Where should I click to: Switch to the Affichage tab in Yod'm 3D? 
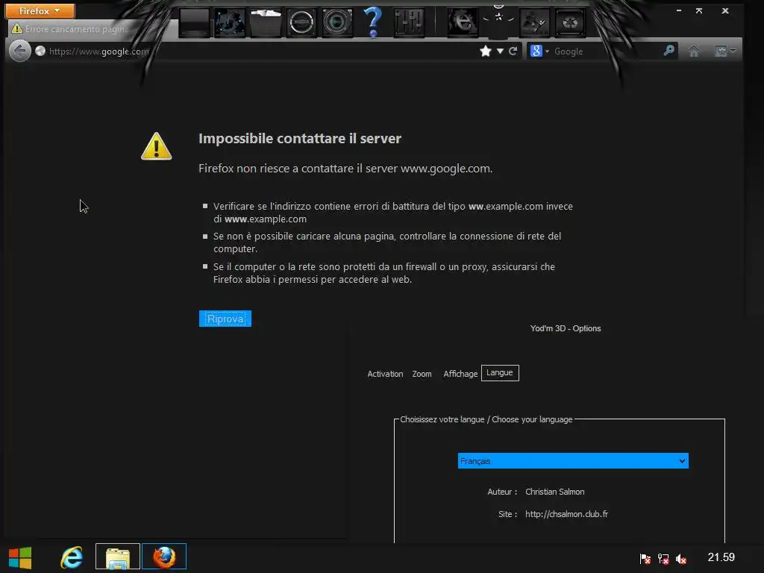460,374
